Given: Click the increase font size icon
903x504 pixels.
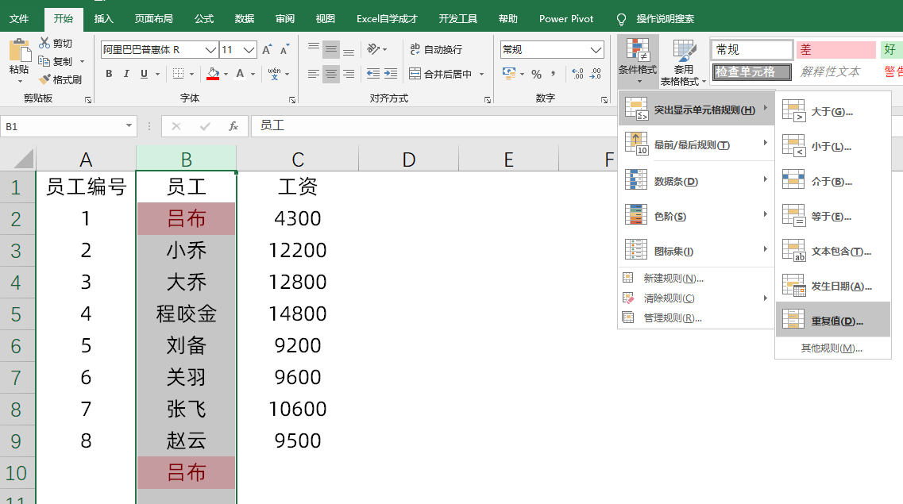Looking at the screenshot, I should click(x=267, y=49).
